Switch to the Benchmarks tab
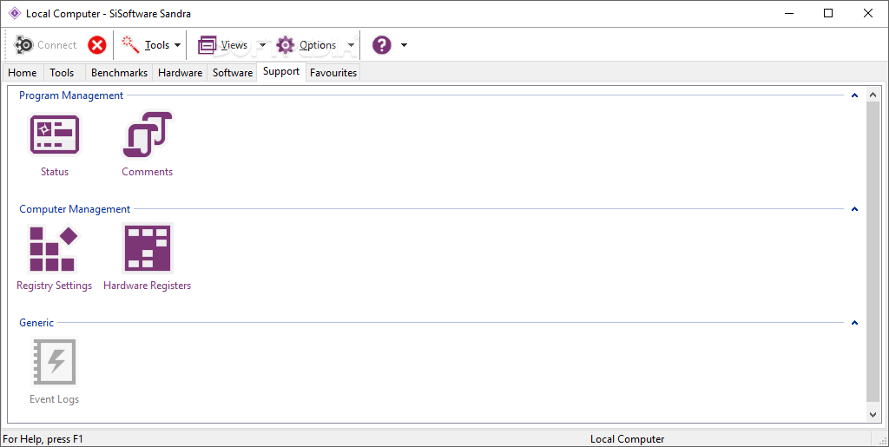889x447 pixels. pos(119,73)
